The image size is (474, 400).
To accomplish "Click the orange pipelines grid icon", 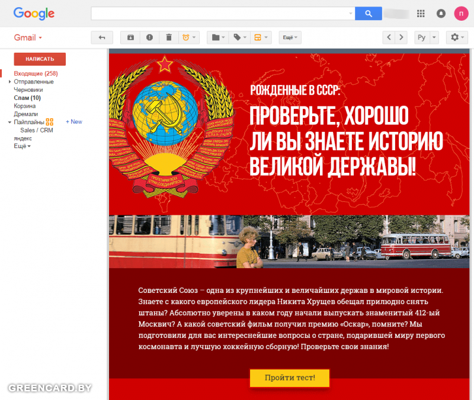I will (x=50, y=122).
